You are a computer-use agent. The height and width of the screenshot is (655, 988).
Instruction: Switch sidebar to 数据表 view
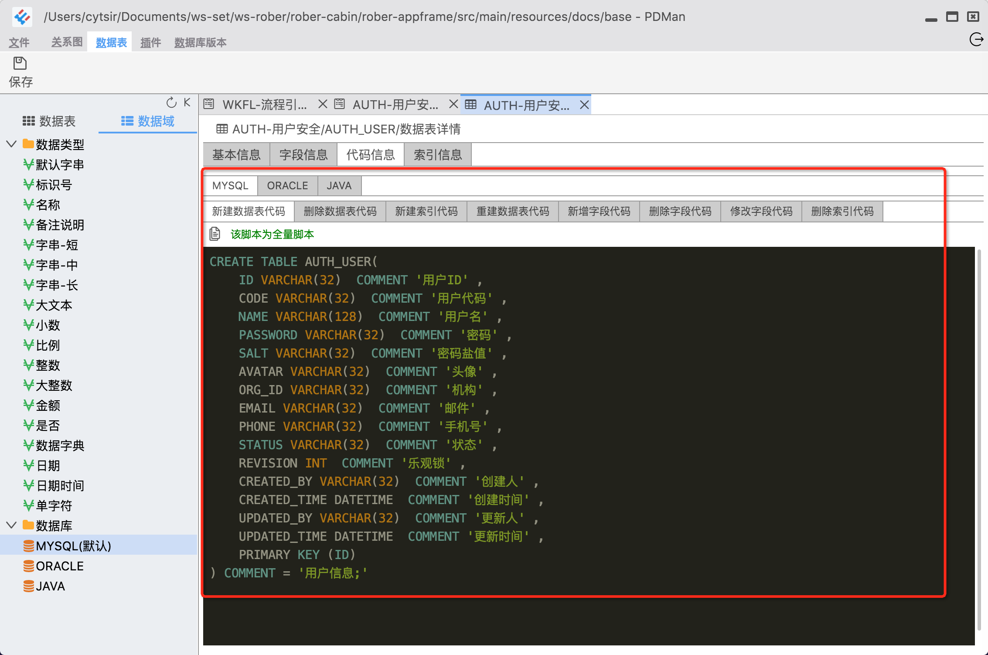pyautogui.click(x=49, y=121)
